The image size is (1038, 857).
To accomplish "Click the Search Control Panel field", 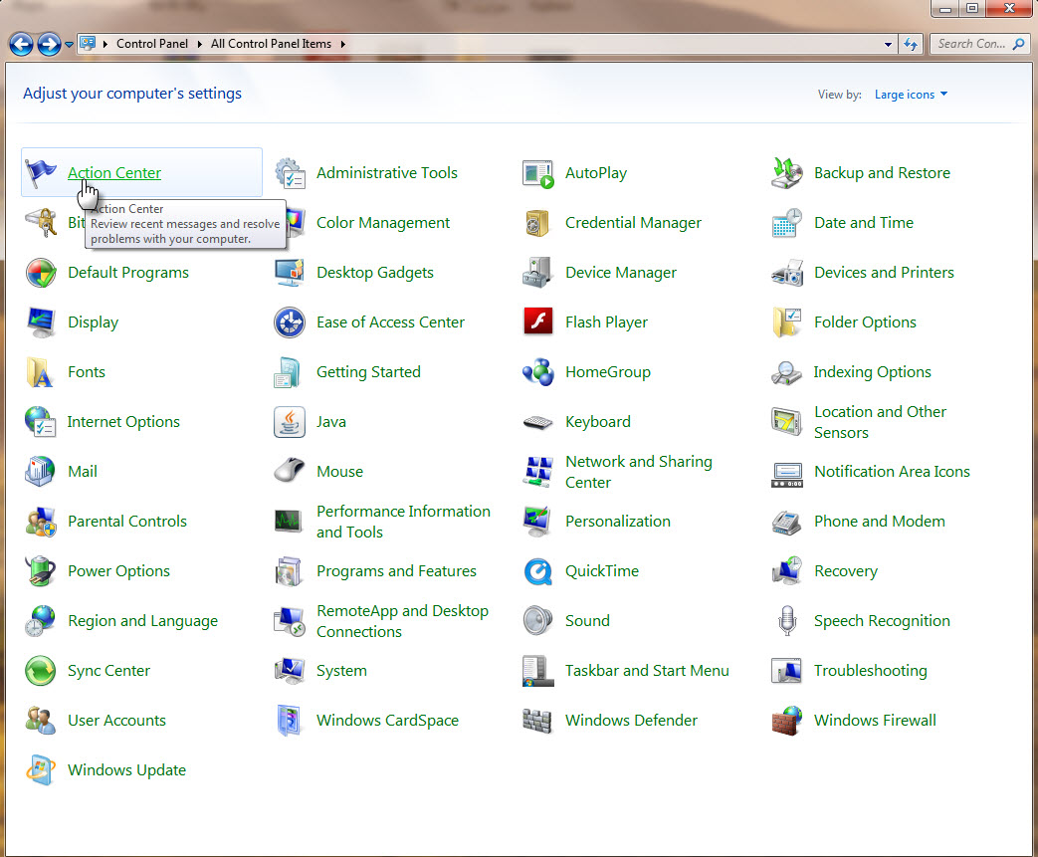I will click(971, 44).
